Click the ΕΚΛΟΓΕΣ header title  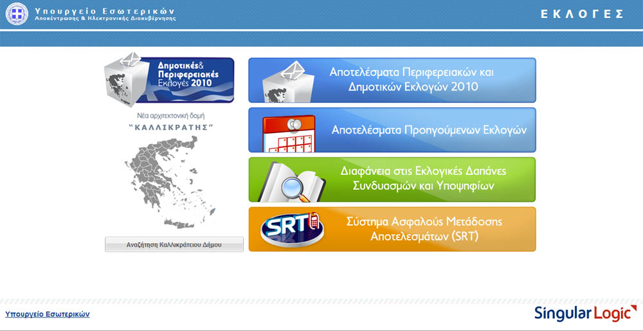click(x=583, y=14)
